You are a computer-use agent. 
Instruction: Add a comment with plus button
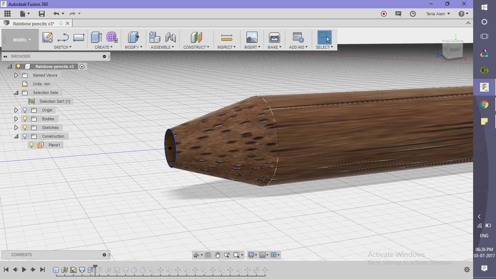pyautogui.click(x=105, y=255)
